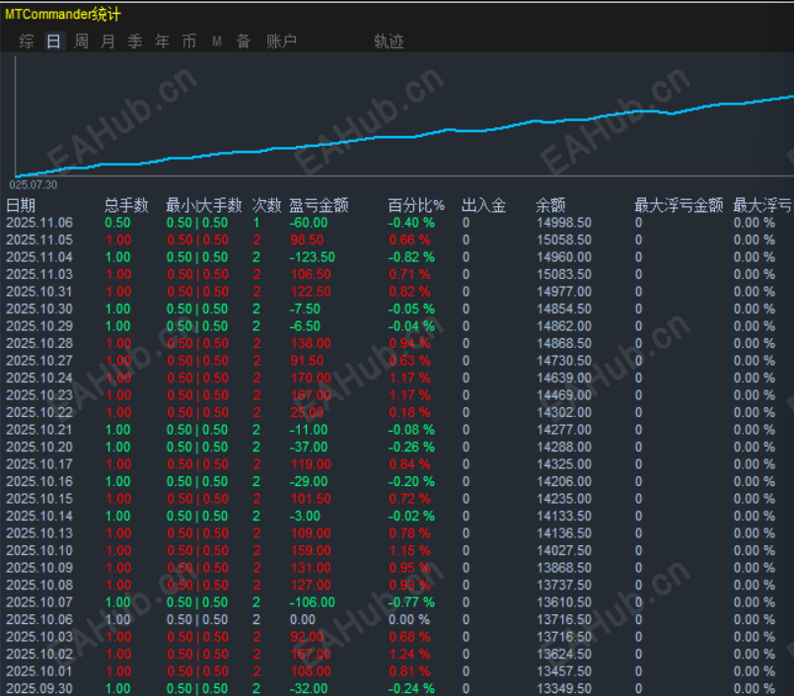Select the 2025.10.27 date row

(x=39, y=361)
